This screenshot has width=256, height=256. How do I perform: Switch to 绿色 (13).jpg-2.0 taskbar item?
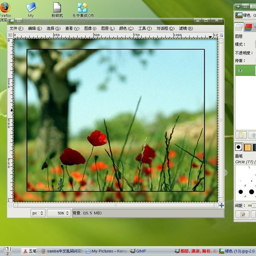pos(237,251)
